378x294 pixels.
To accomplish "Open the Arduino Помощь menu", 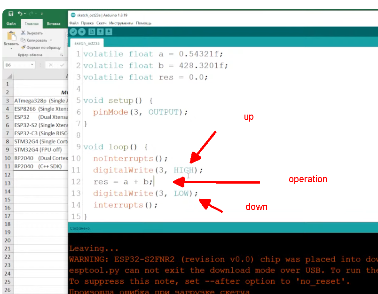I will [144, 23].
